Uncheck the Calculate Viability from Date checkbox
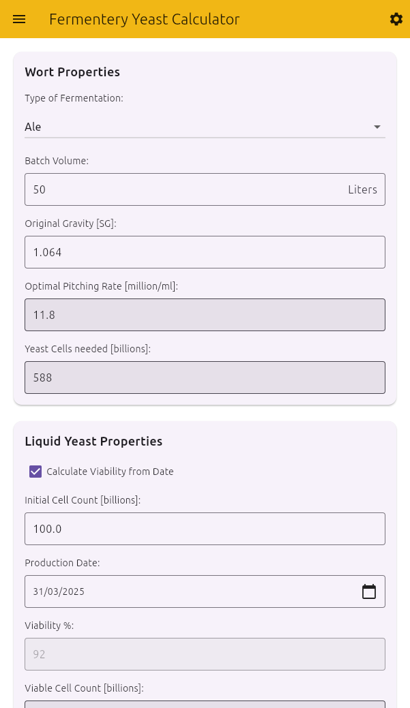The width and height of the screenshot is (410, 708). 35,472
